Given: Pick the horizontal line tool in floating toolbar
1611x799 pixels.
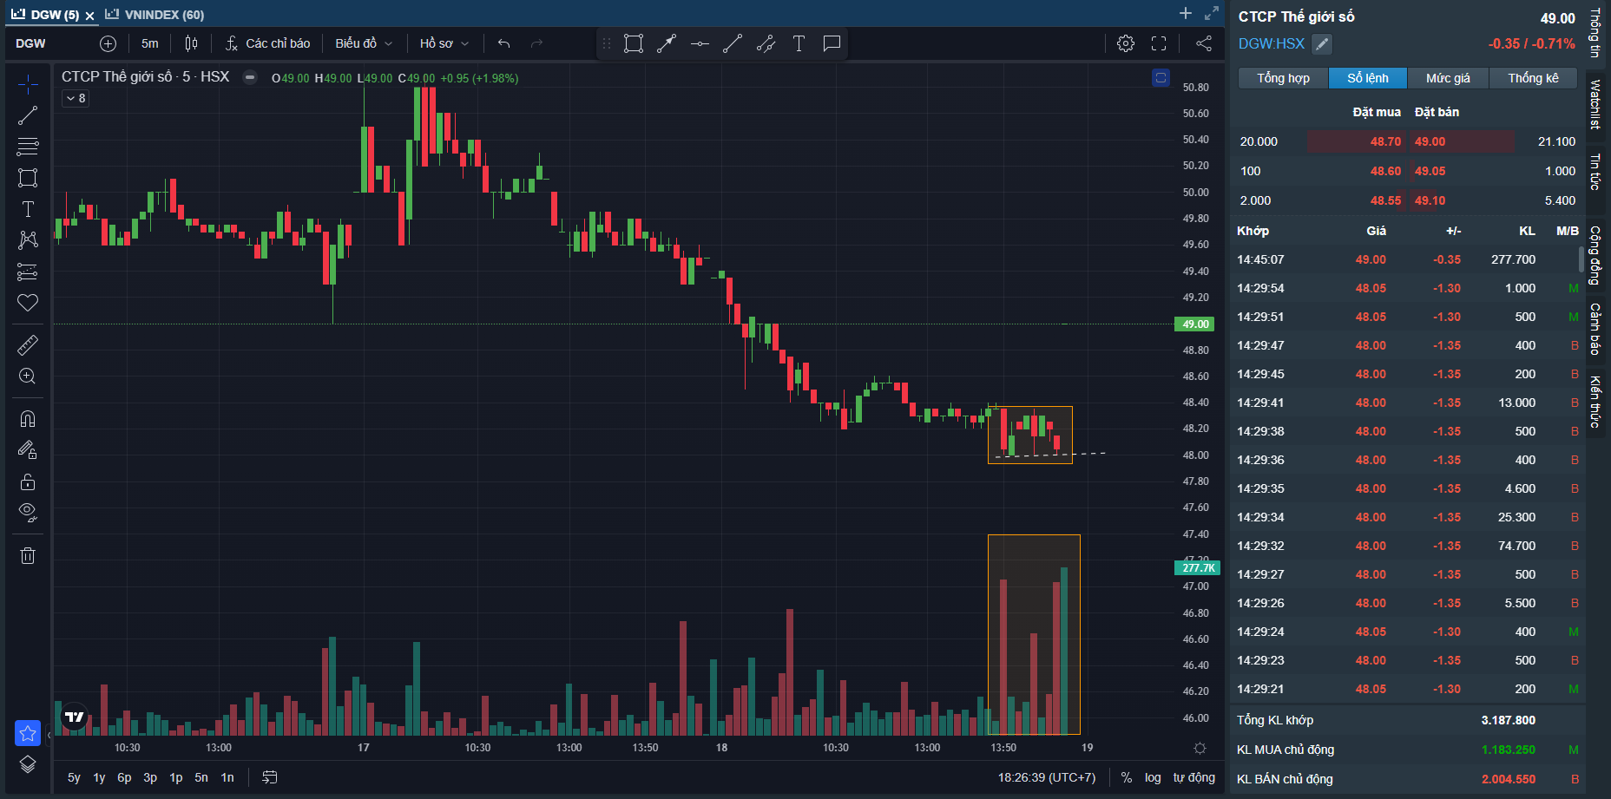Looking at the screenshot, I should pyautogui.click(x=700, y=43).
